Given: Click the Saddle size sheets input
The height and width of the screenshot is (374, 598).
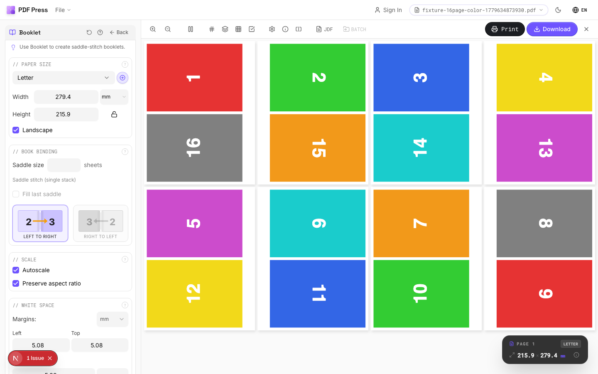Looking at the screenshot, I should tap(64, 165).
